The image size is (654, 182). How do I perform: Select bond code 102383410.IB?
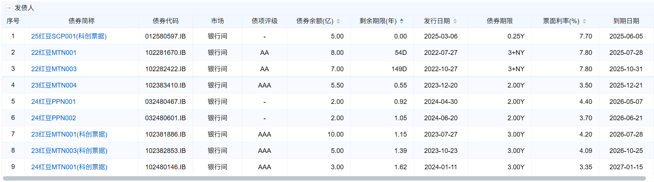[x=165, y=85]
